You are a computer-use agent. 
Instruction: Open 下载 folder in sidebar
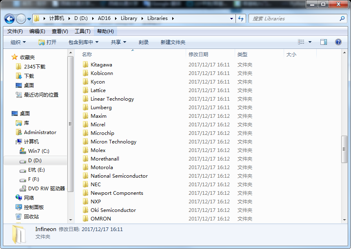click(25, 76)
